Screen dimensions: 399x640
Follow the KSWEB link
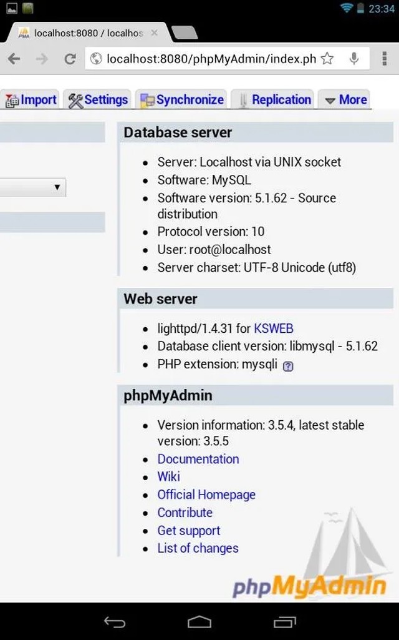pos(273,328)
